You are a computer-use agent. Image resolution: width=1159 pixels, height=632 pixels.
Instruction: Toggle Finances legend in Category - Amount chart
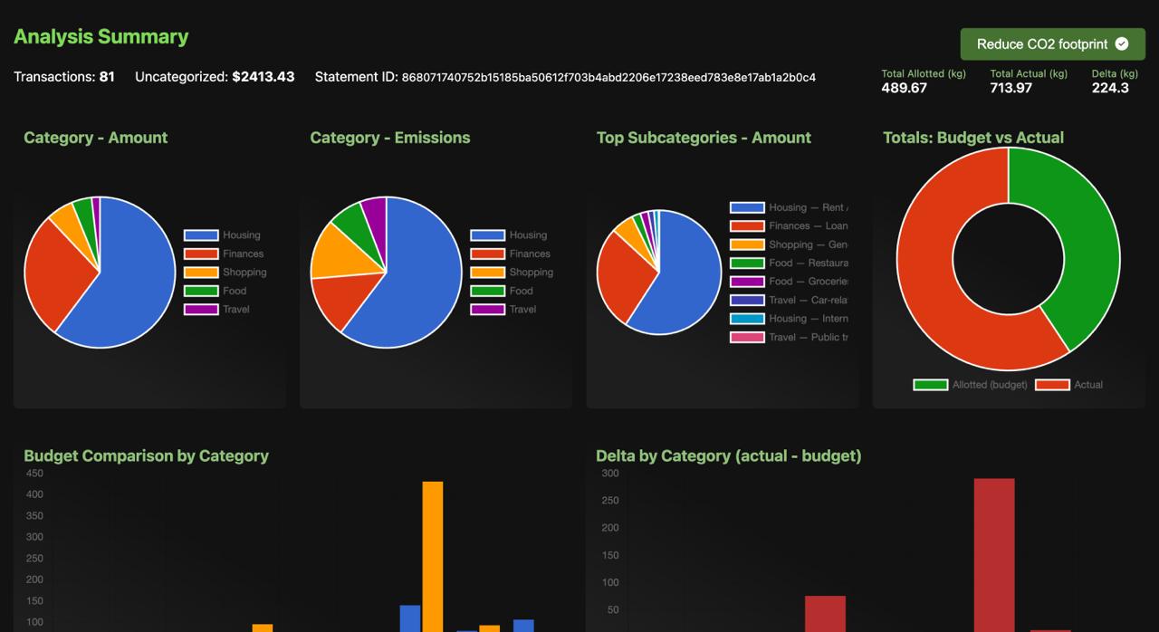(224, 254)
